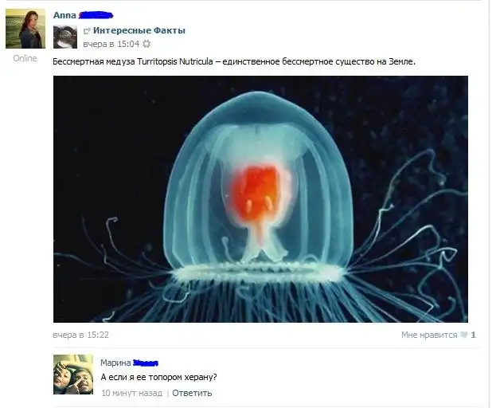The image size is (500, 408).
Task: Open Anna's profile avatar
Action: pos(25,29)
